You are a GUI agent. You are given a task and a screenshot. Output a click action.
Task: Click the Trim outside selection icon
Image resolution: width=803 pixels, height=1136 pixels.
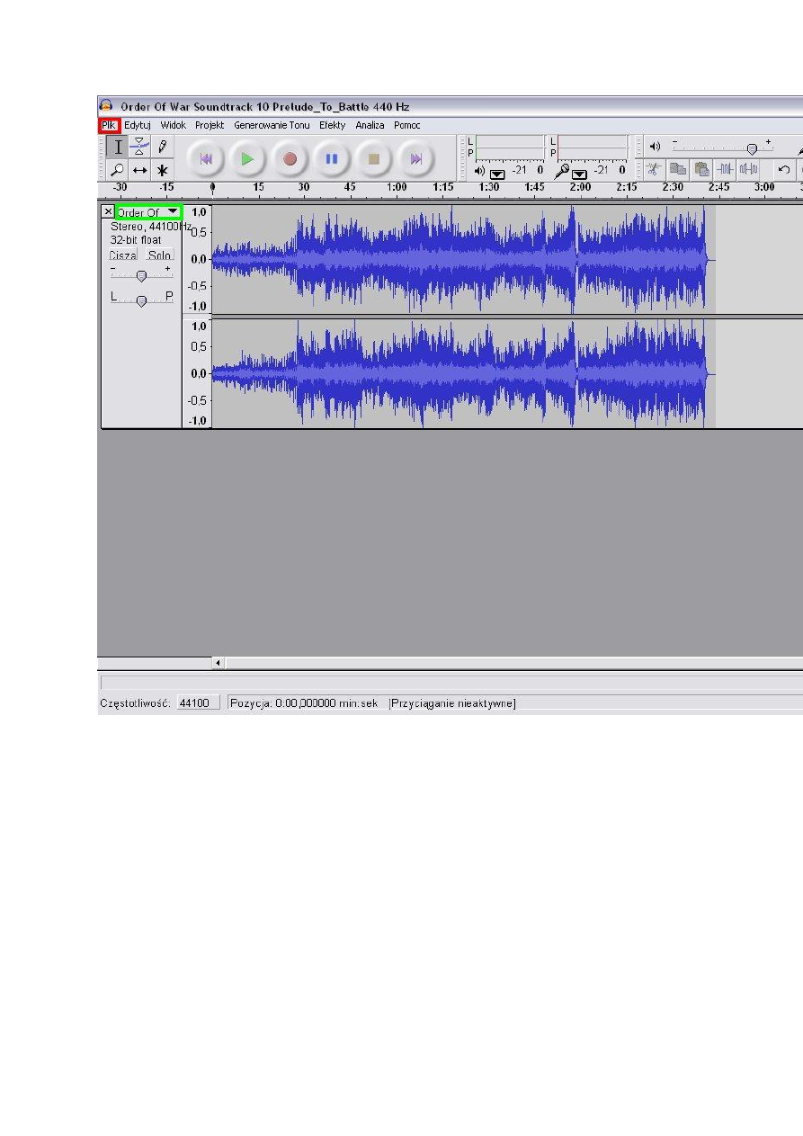click(x=725, y=169)
